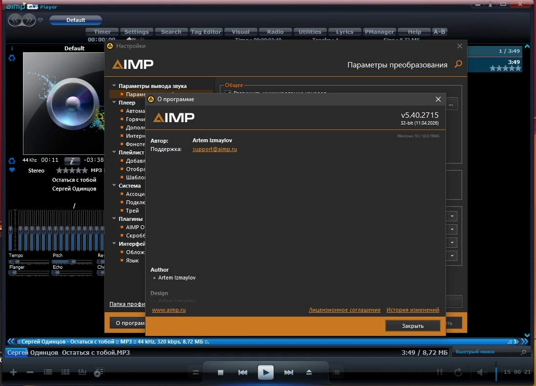Open the Search tab
Screen dimensions: 536x386
coord(171,32)
